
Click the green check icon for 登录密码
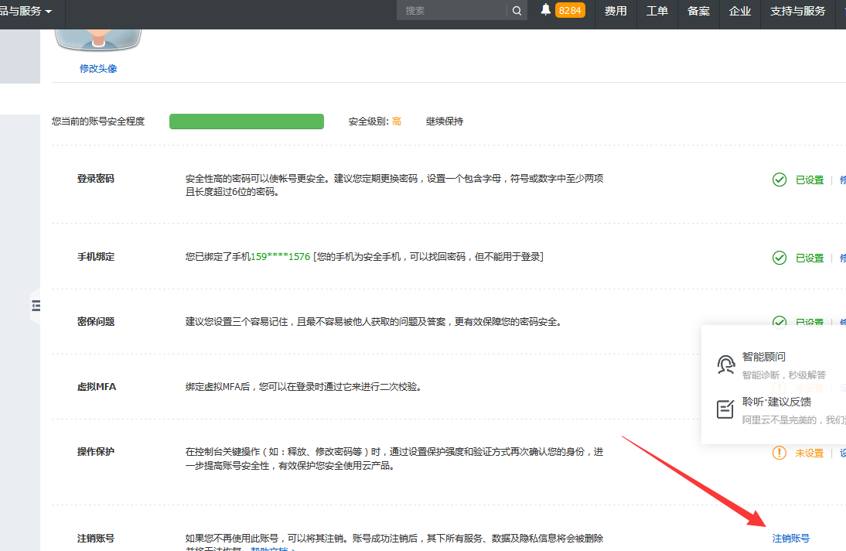coord(779,180)
